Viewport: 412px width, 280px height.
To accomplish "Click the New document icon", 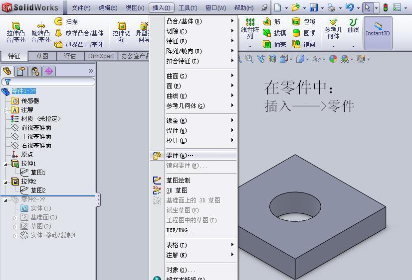I will 277,7.
